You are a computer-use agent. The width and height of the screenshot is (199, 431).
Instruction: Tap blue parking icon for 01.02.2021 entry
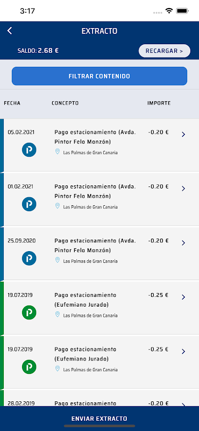coord(29,204)
